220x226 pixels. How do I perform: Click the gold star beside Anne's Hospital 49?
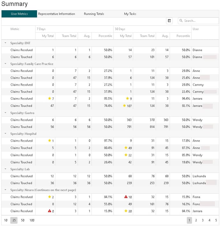click(126, 148)
